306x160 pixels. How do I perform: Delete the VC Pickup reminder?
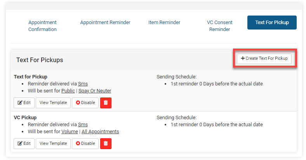[106, 143]
